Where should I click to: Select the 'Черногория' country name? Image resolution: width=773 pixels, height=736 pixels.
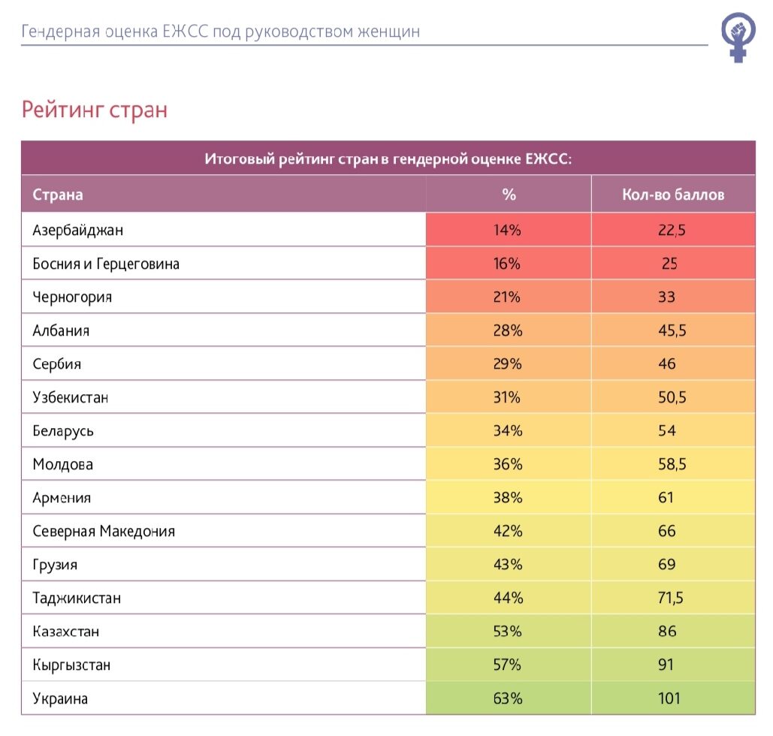coord(72,297)
